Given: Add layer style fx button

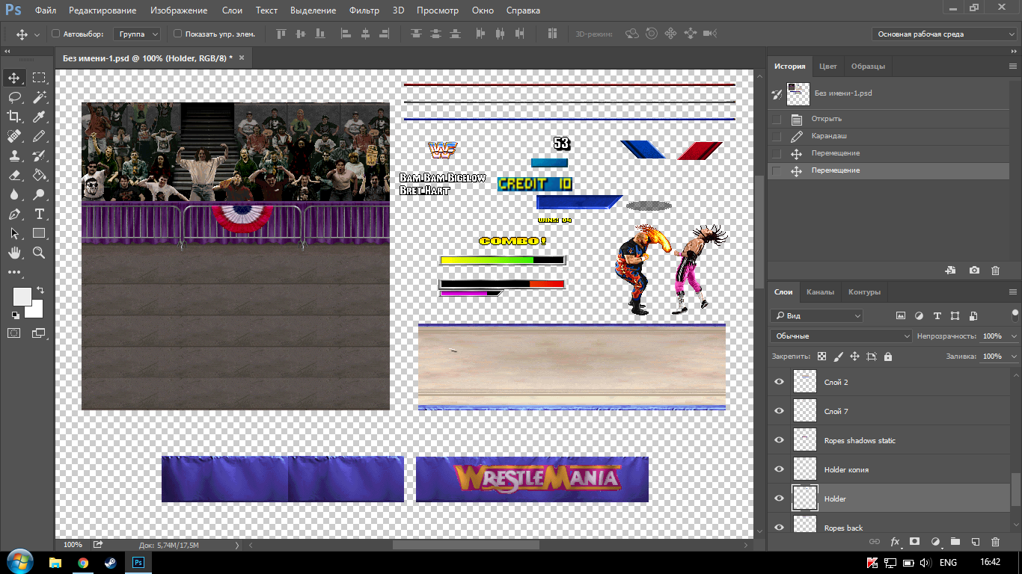Looking at the screenshot, I should (894, 541).
